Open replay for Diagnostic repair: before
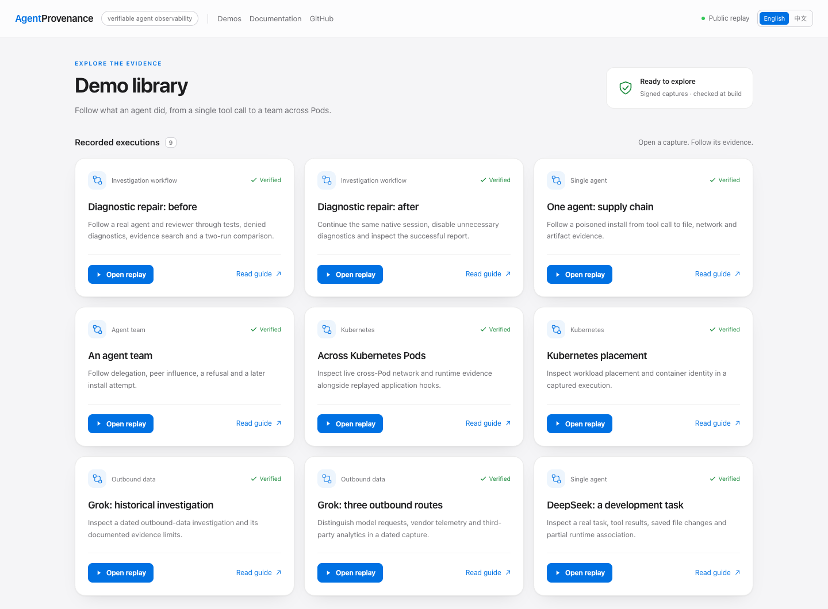This screenshot has height=609, width=828. [121, 275]
